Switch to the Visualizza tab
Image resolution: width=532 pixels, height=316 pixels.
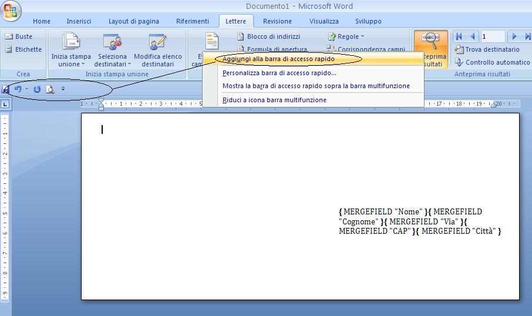324,21
